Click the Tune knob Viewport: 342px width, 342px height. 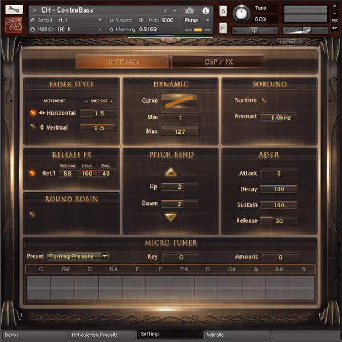point(242,13)
